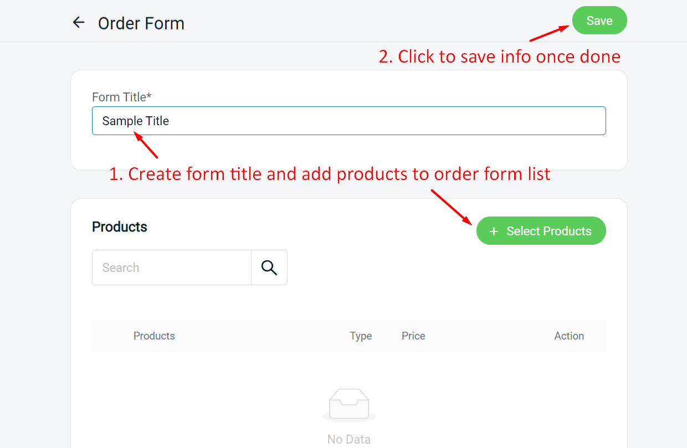The width and height of the screenshot is (687, 448).
Task: Click the Action column header
Action: pos(569,336)
